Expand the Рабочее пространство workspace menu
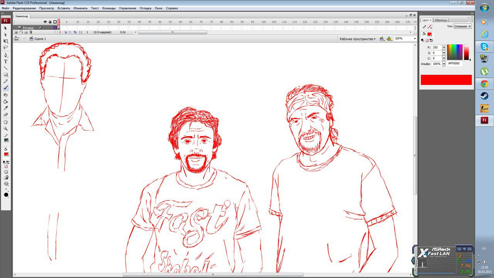The width and height of the screenshot is (494, 278). (x=357, y=39)
